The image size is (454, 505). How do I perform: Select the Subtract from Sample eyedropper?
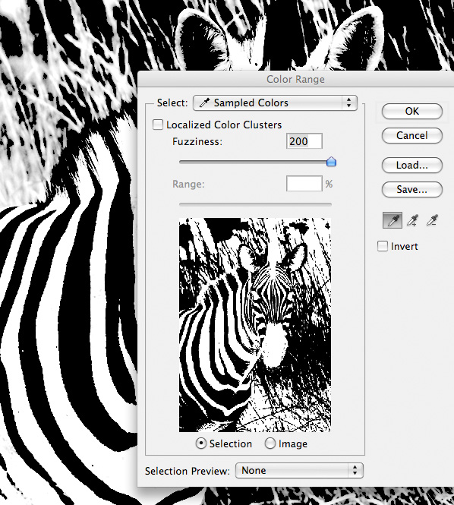click(x=431, y=221)
